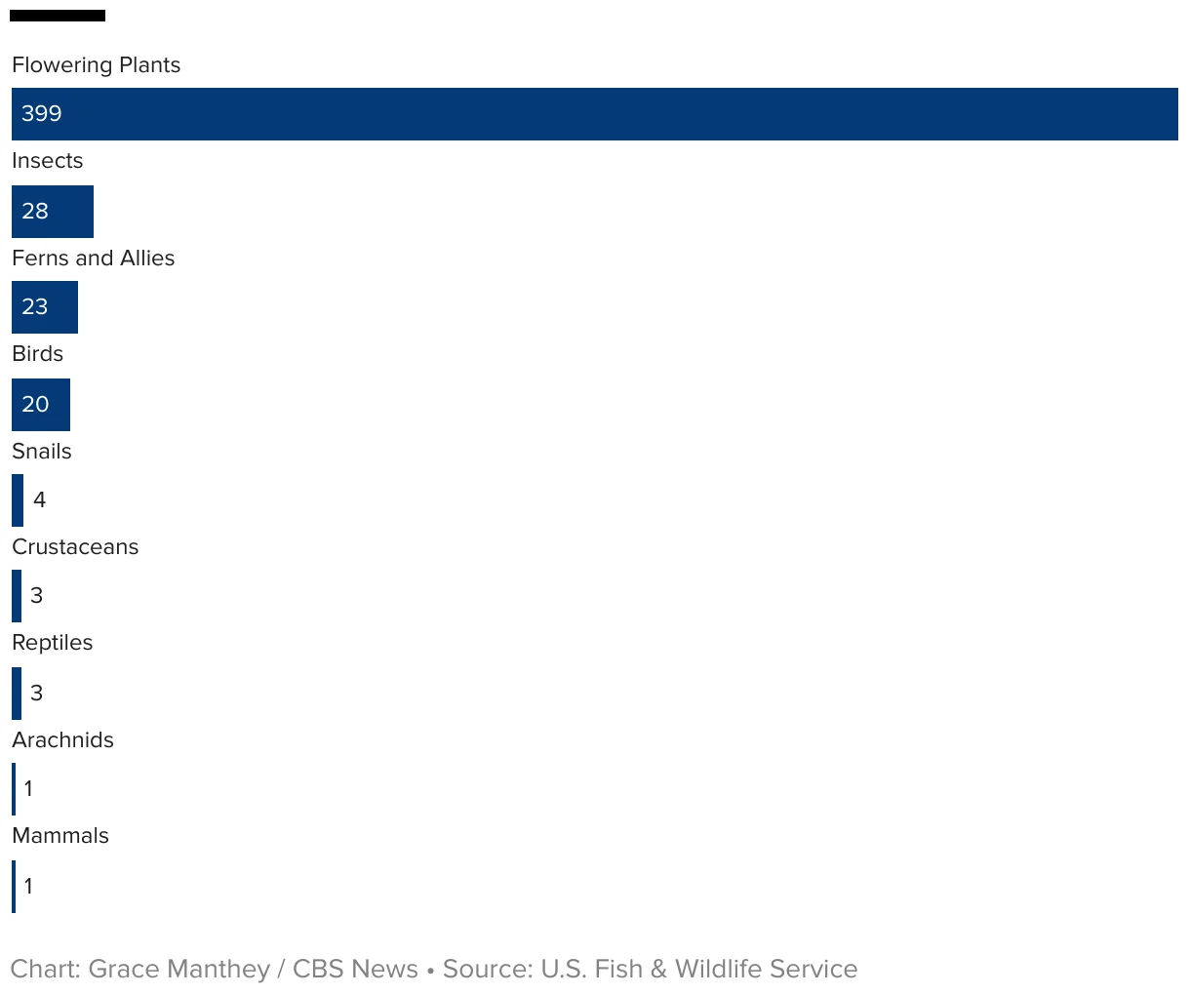Click the Ferns and Allies bar

tap(45, 307)
